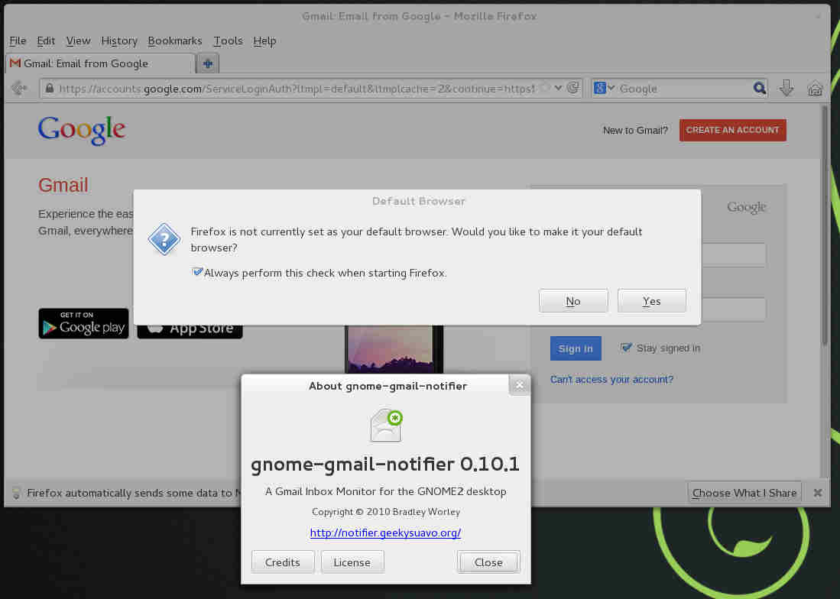Screen dimensions: 840x599
Task: Open the address bar history dropdown arrow
Action: click(558, 88)
